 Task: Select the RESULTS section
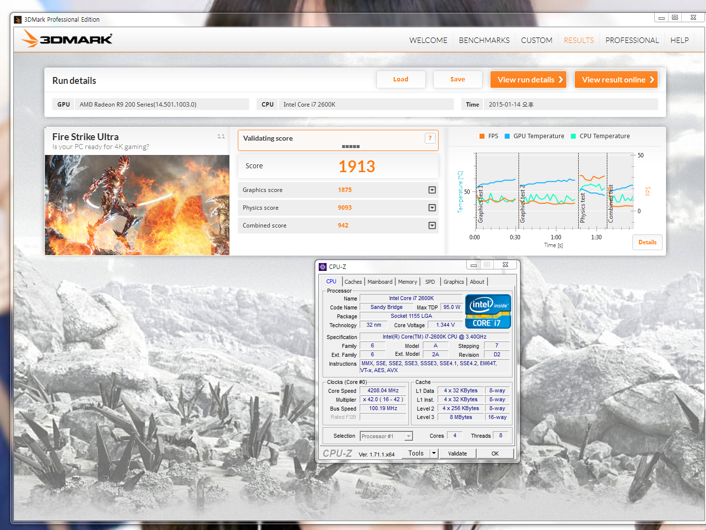(x=579, y=40)
